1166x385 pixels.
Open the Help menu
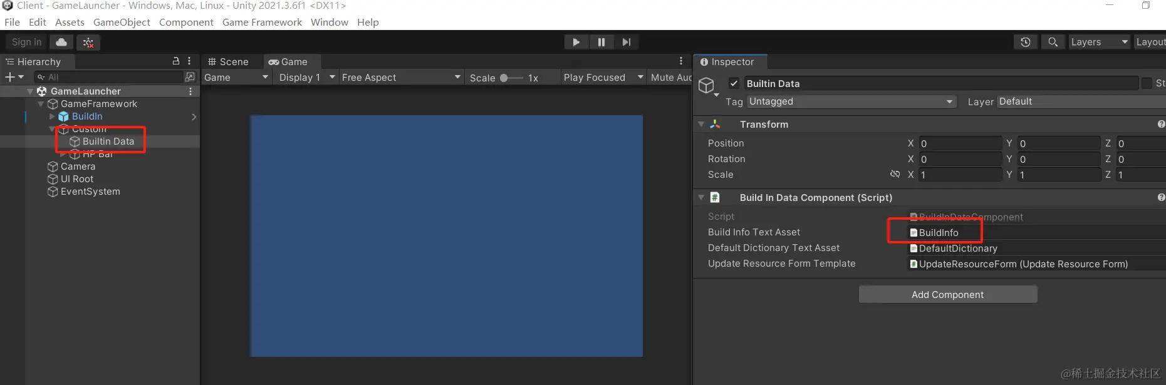pos(368,22)
